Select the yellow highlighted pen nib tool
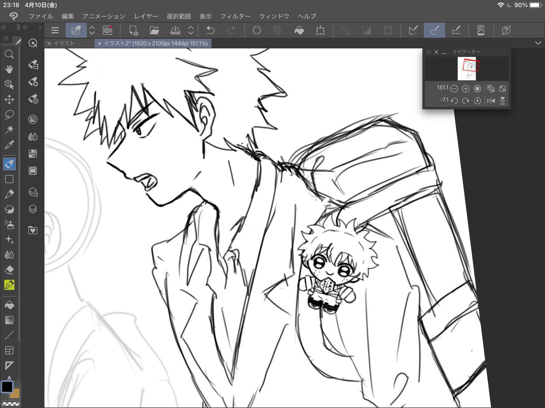This screenshot has height=408, width=545. click(x=9, y=285)
